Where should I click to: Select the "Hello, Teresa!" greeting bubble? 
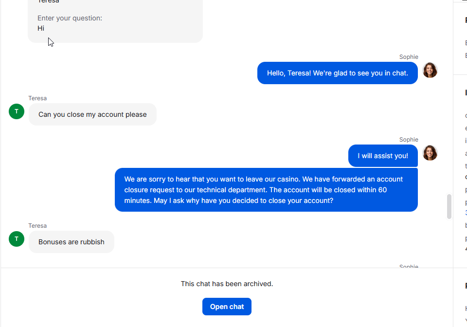[338, 73]
